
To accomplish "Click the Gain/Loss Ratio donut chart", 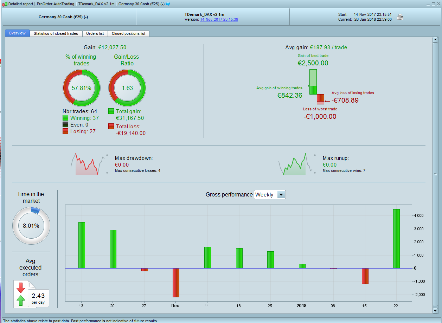I will [127, 88].
